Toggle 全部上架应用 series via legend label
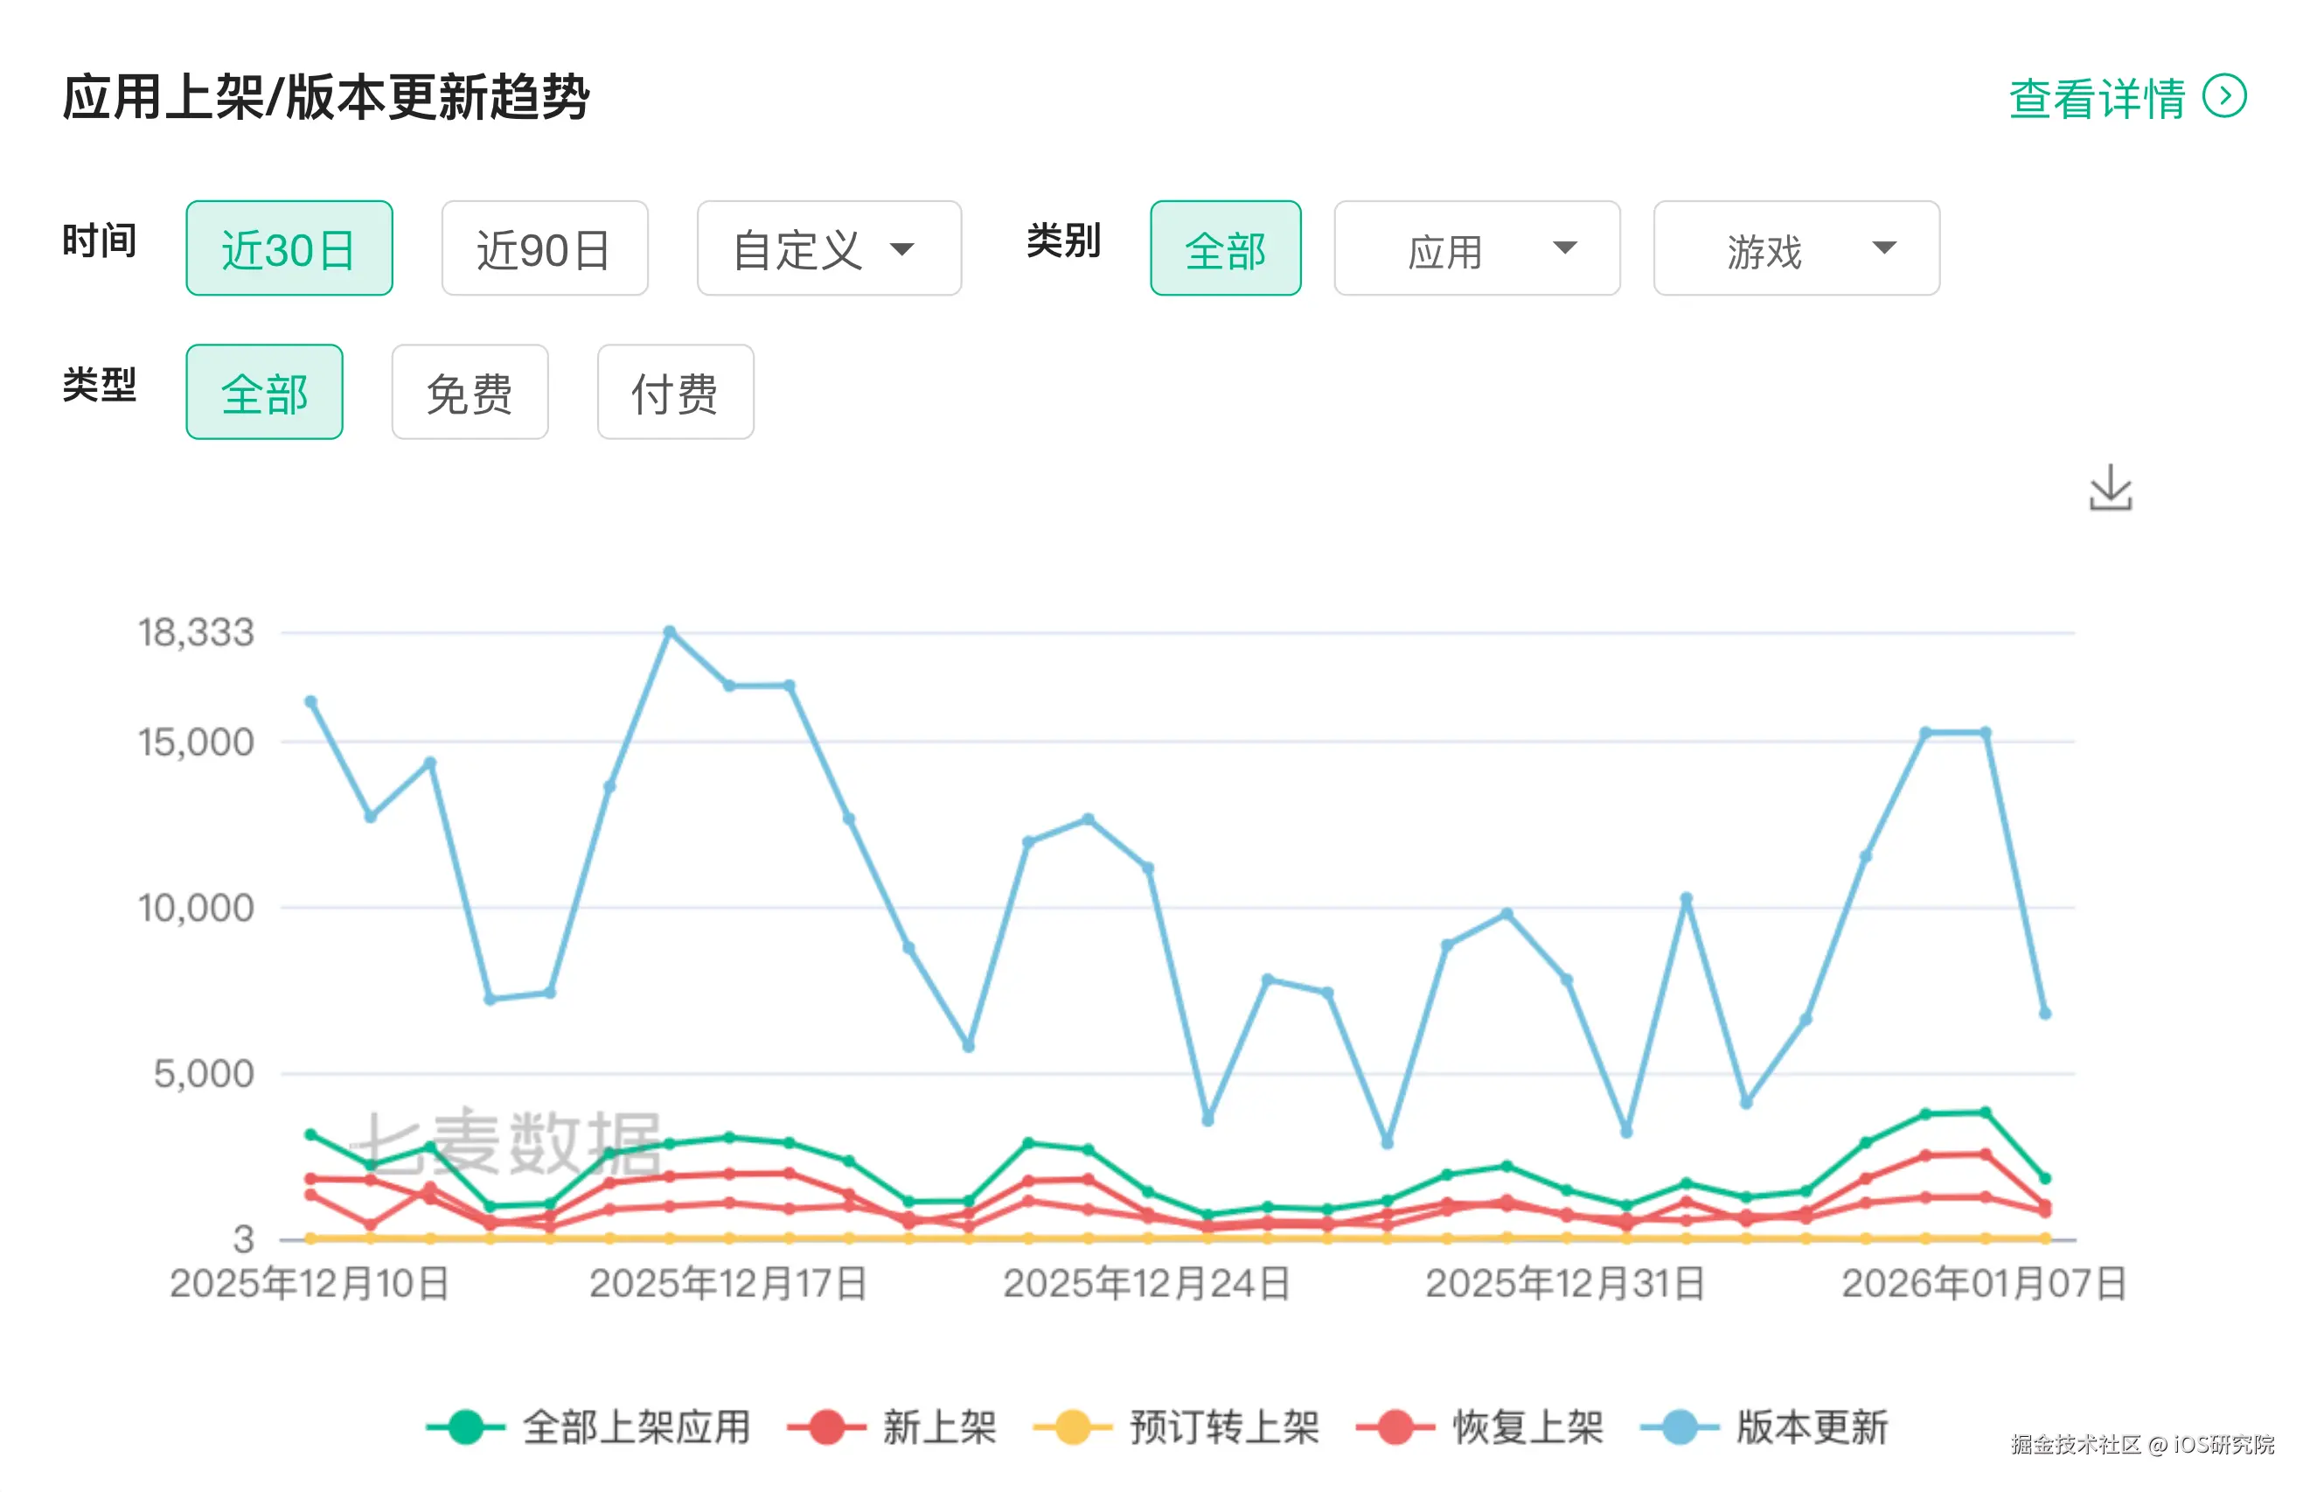2310x1492 pixels. point(637,1427)
